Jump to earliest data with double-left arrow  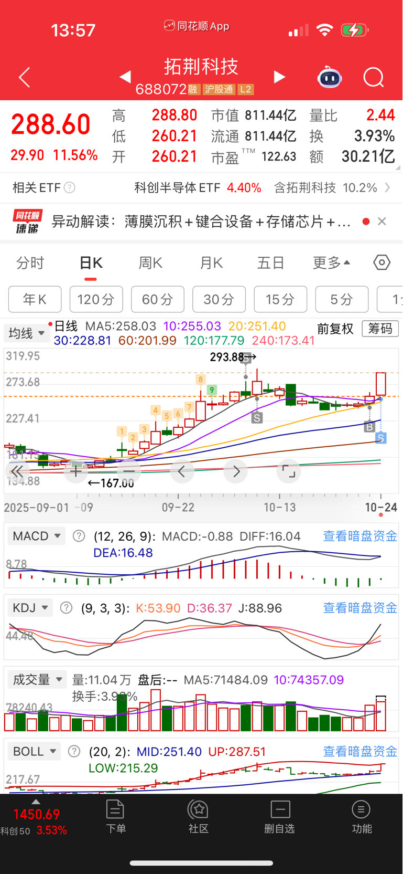point(17,471)
